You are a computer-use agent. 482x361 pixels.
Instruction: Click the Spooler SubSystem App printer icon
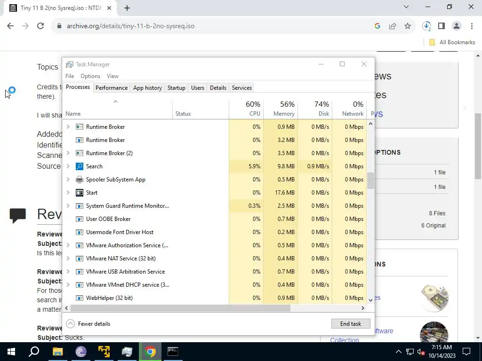[79, 180]
